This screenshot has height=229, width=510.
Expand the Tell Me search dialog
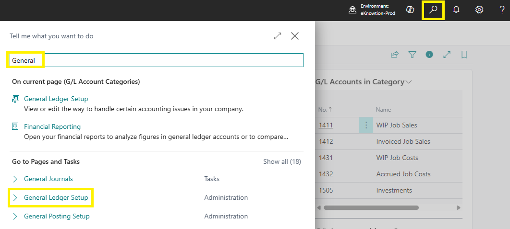pyautogui.click(x=278, y=36)
